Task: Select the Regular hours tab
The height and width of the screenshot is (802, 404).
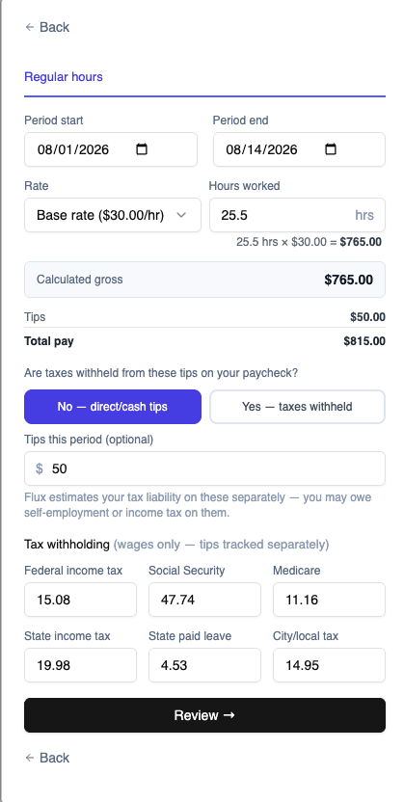Action: [64, 77]
